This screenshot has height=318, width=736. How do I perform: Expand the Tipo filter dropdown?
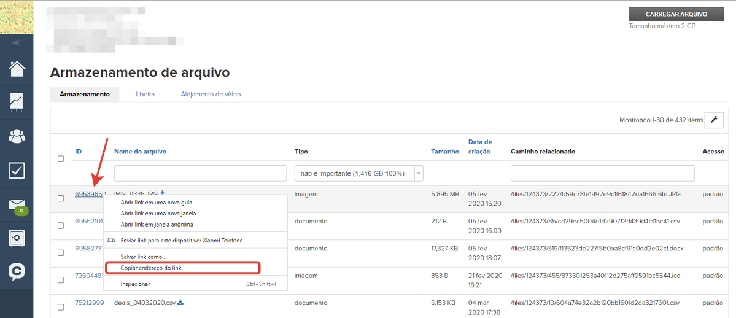(359, 174)
